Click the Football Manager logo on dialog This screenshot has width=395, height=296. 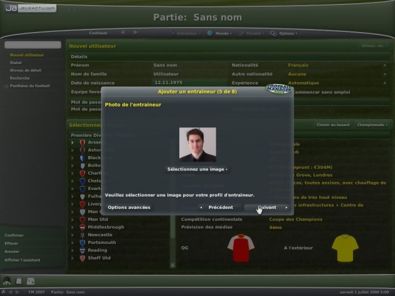point(279,88)
